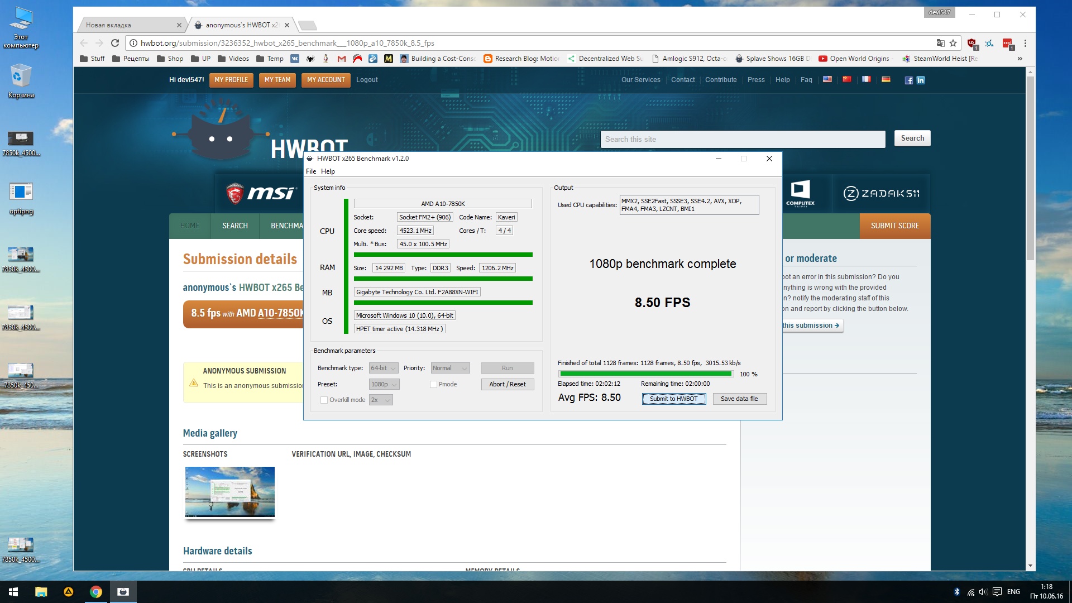Switch site language to German flag
Screen dimensions: 1072x603
click(886, 79)
